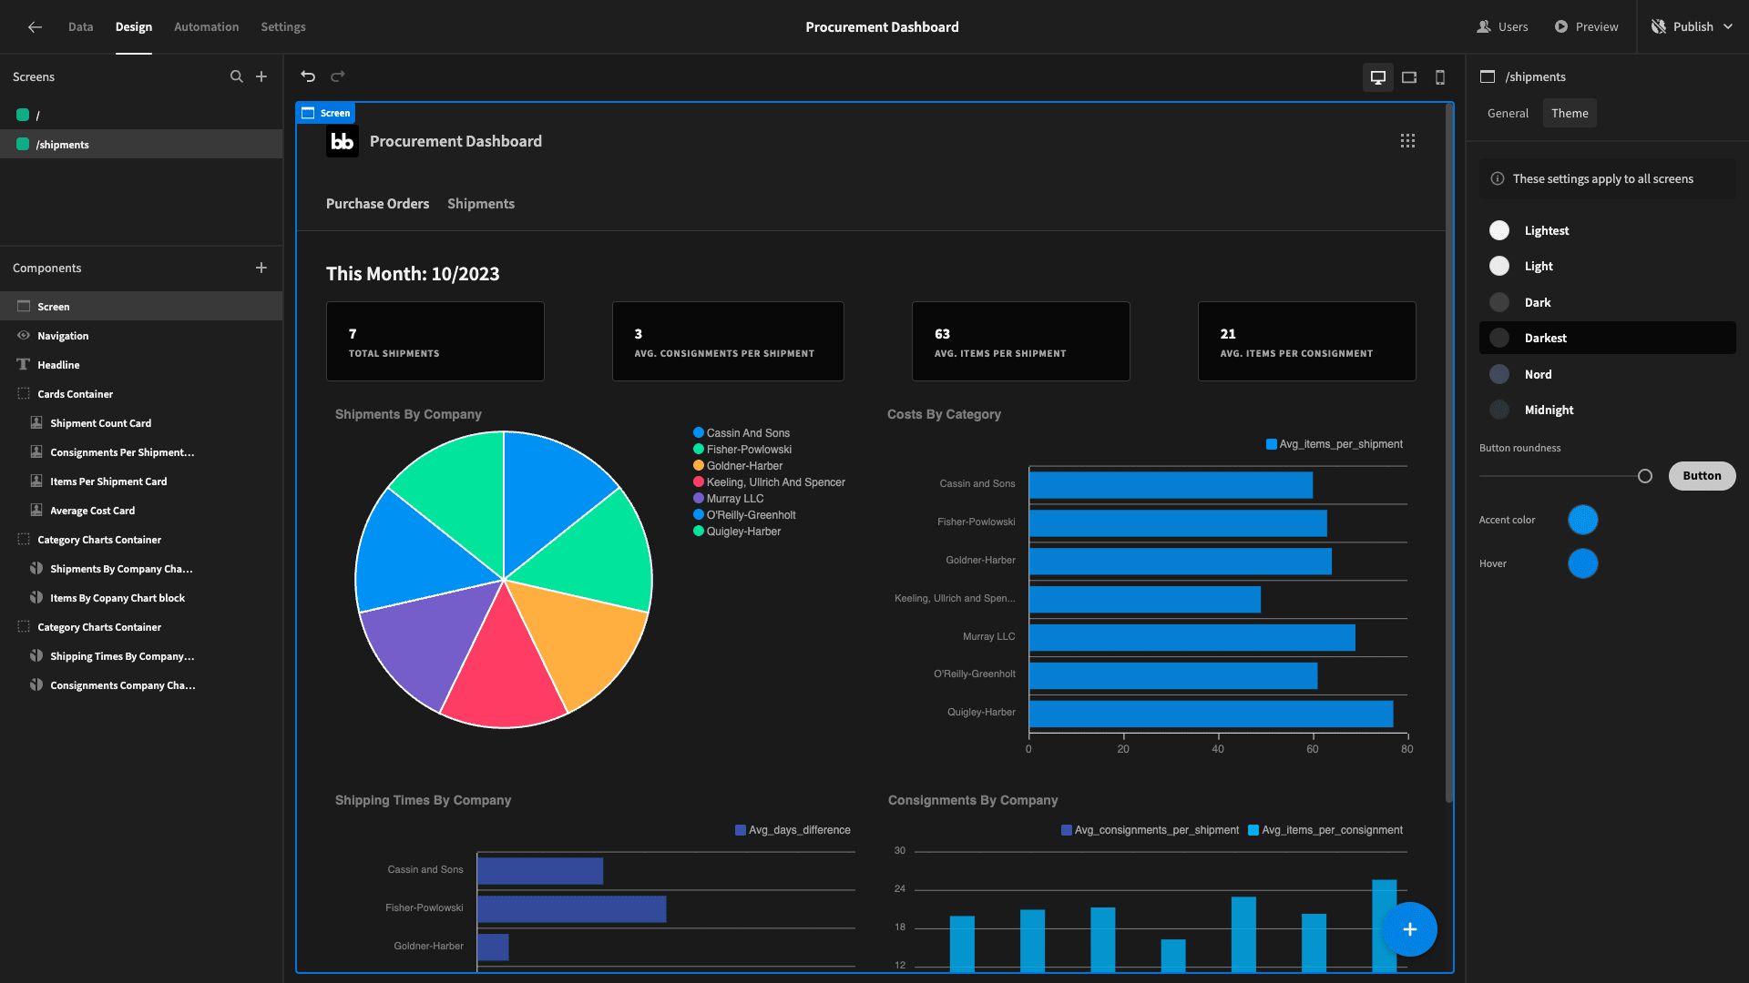Switch to the Data tab

(x=80, y=27)
